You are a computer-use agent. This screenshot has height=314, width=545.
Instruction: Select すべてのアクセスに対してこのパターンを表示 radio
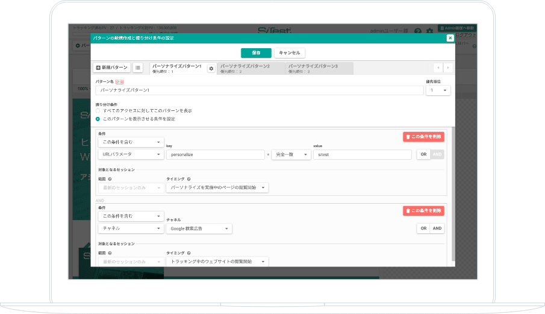coord(98,110)
